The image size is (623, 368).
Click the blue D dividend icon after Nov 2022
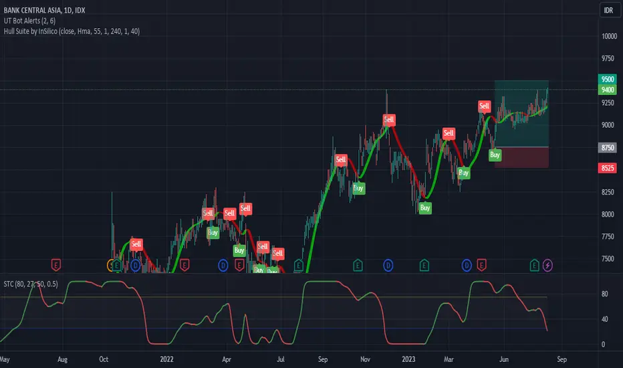(388, 266)
